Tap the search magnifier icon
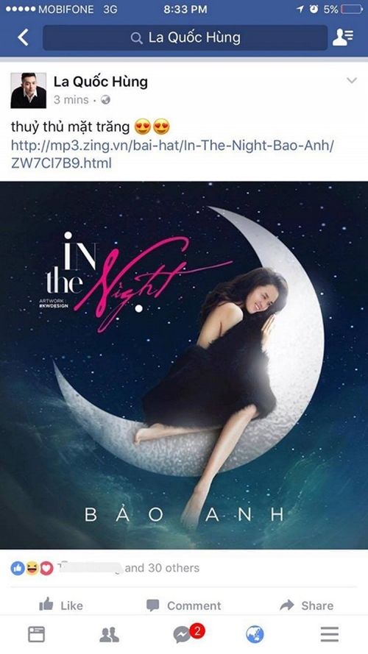Image resolution: width=368 pixels, height=654 pixels. [136, 38]
